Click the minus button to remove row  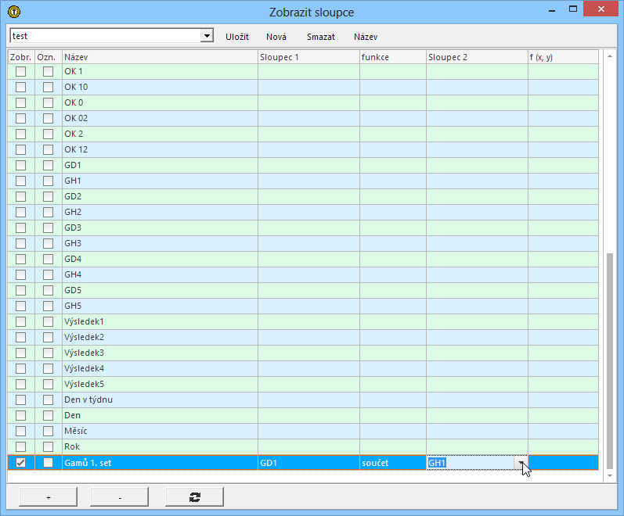click(119, 496)
